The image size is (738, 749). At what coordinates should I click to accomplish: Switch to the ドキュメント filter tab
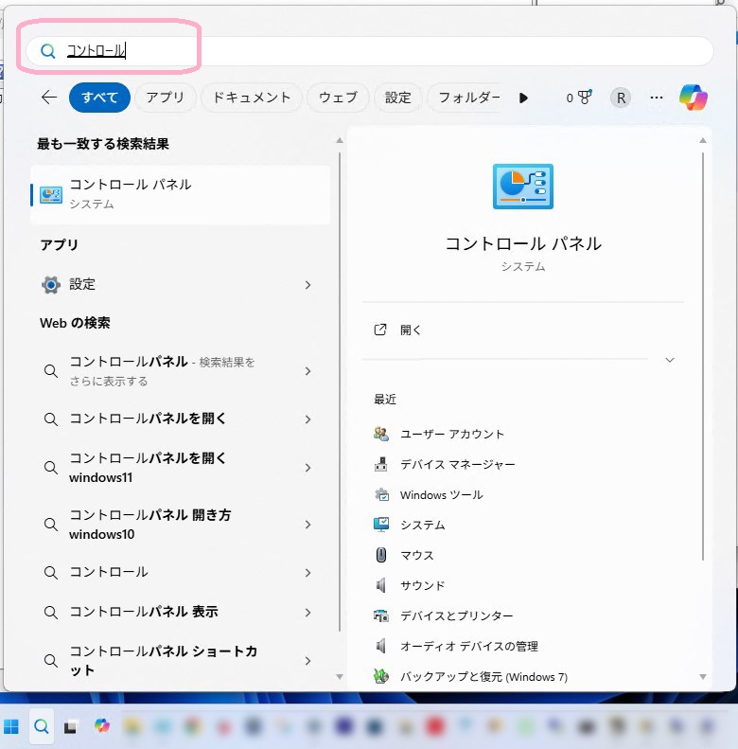coord(252,98)
